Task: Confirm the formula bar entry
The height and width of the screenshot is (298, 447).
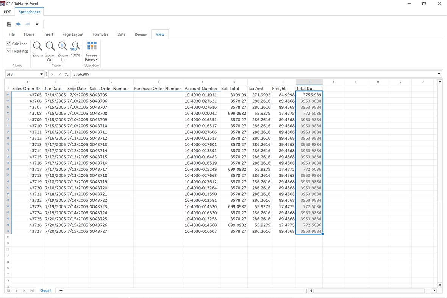Action: click(x=59, y=74)
